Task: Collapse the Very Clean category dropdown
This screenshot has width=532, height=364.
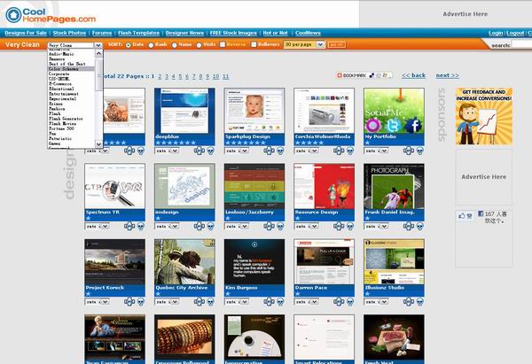Action: [x=98, y=45]
